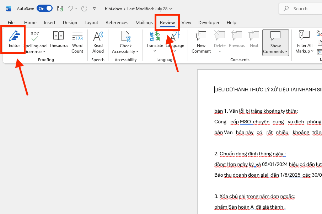Click the line '2. Chuẩn dạng định tháng ngày'
The image size is (322, 214).
click(250, 154)
